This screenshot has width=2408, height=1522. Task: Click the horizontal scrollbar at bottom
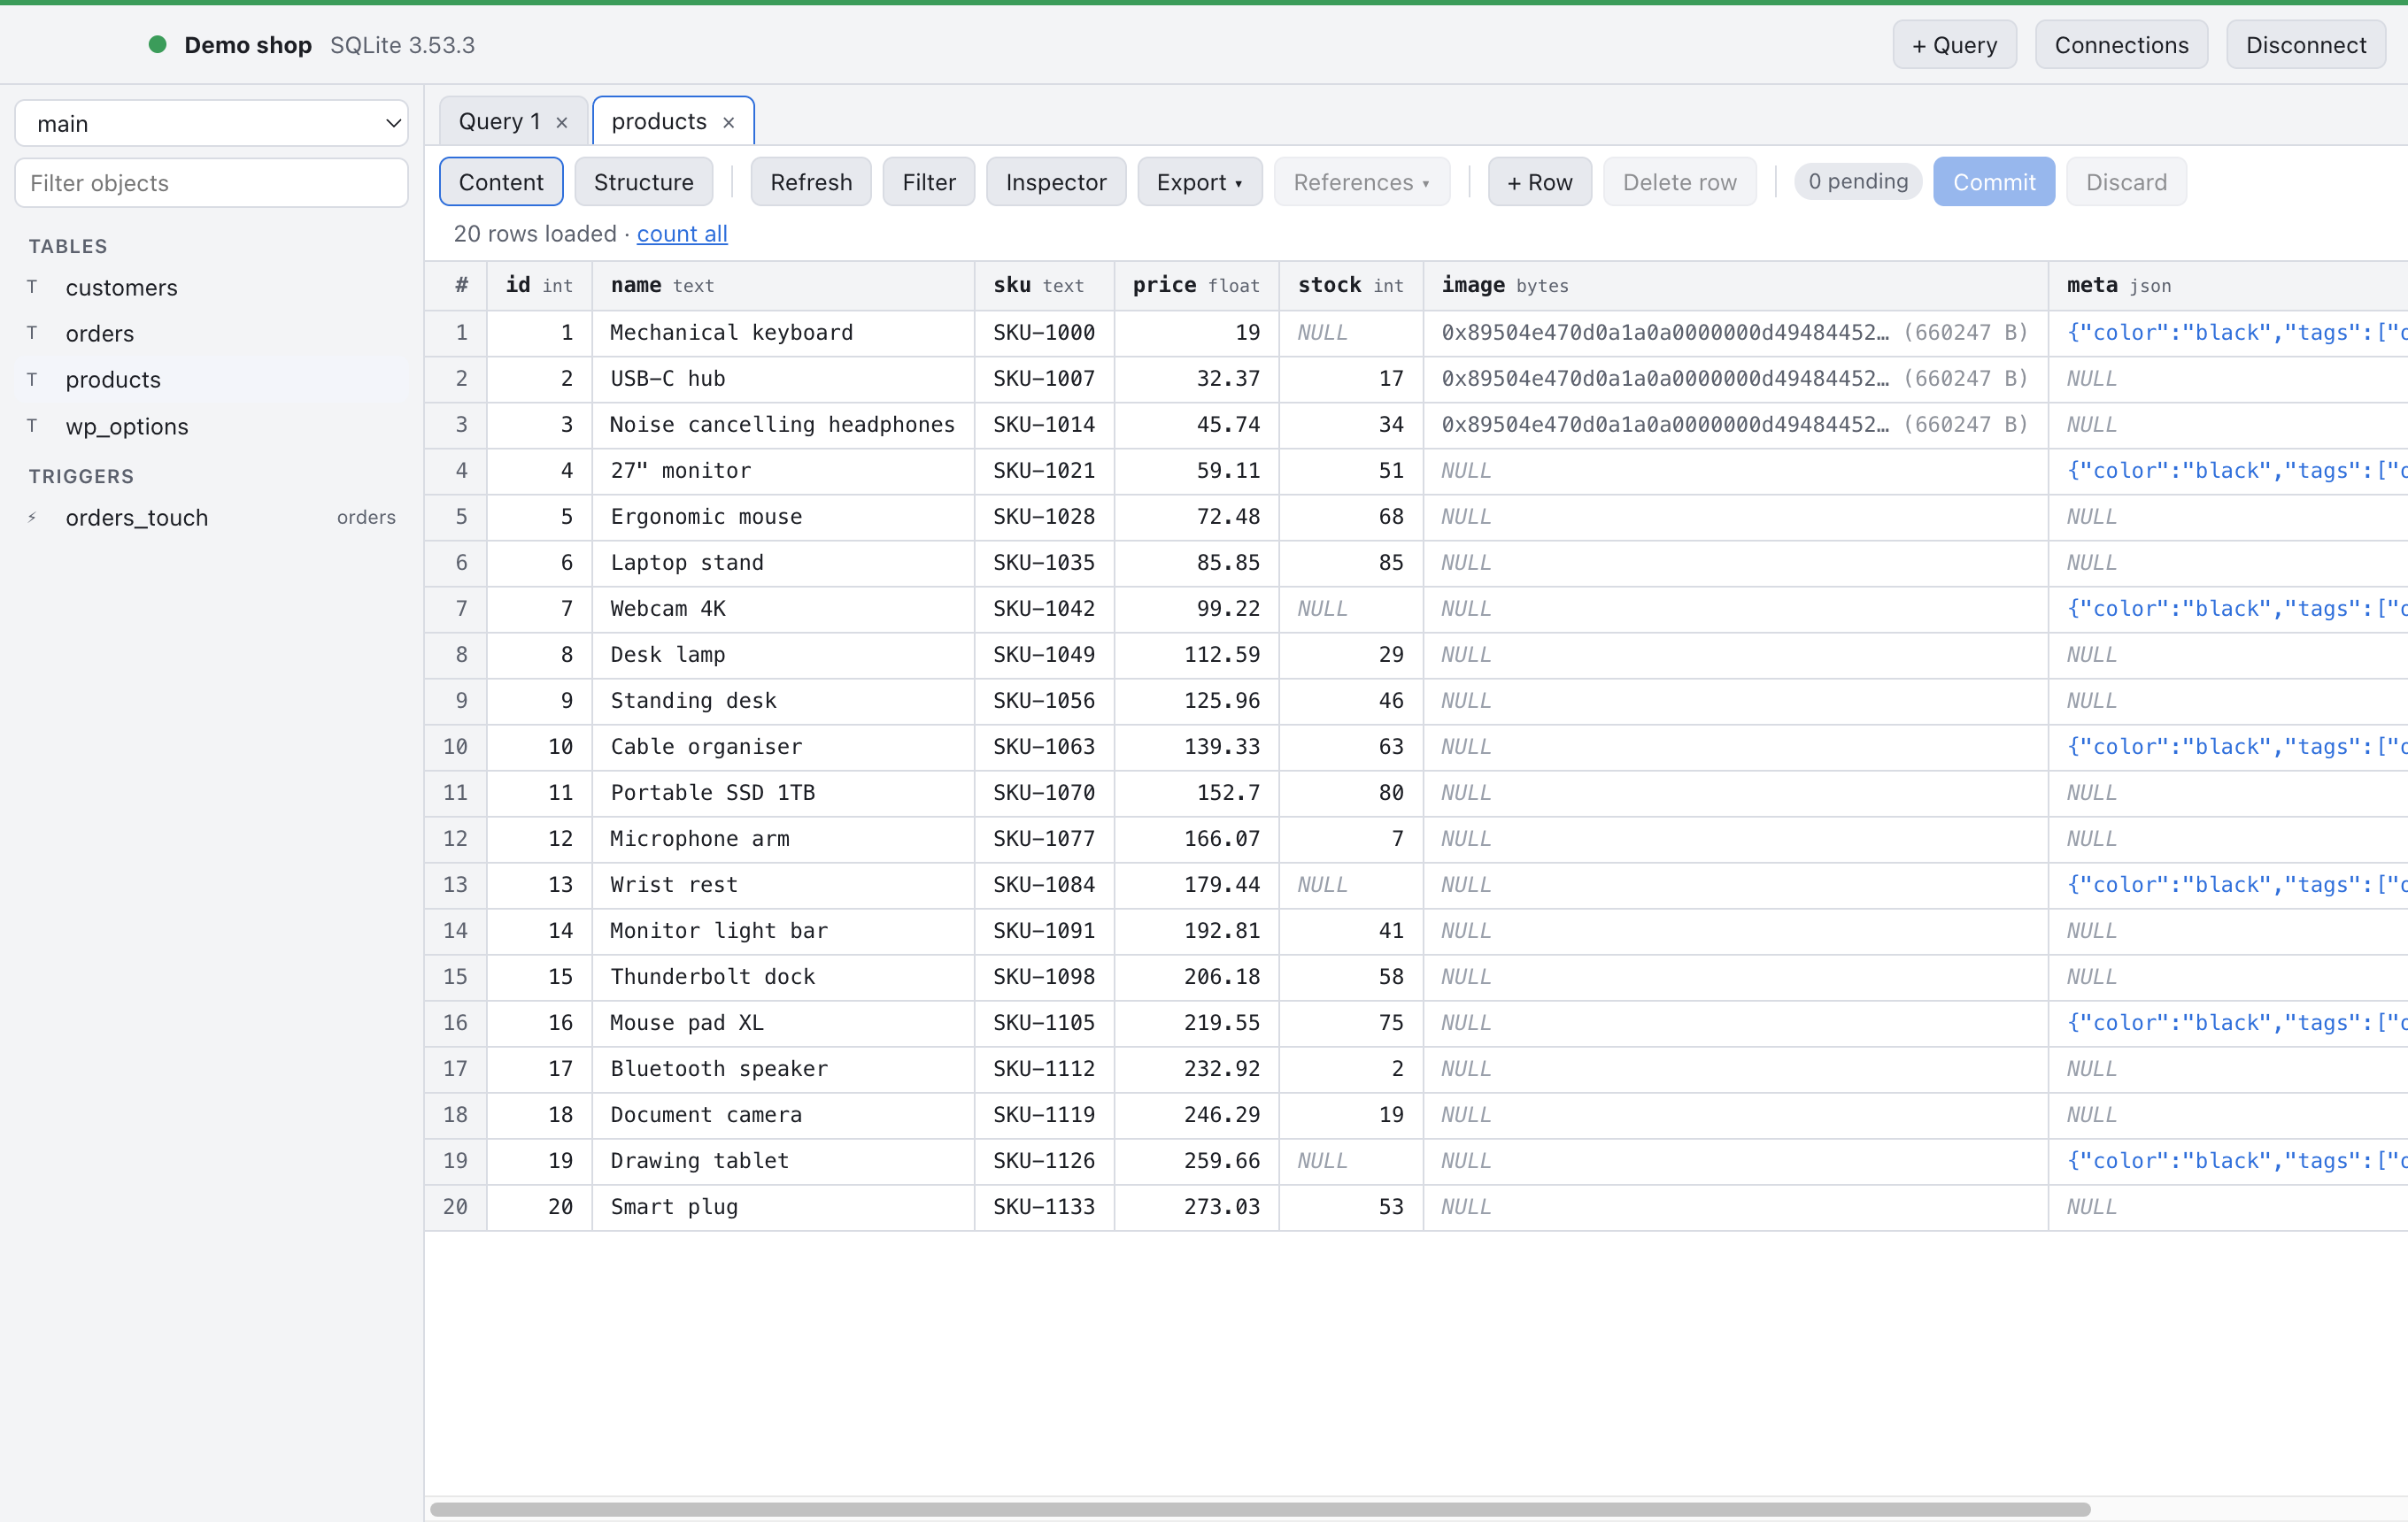tap(1260, 1509)
